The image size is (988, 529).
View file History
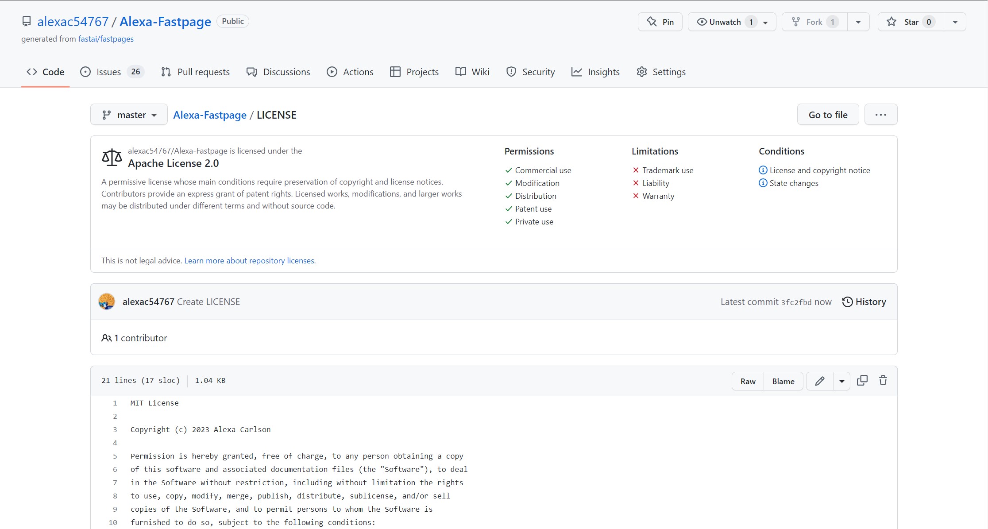coord(864,302)
